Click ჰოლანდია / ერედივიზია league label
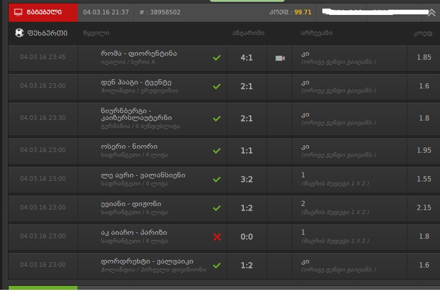Image resolution: width=440 pixels, height=291 pixels. [139, 91]
